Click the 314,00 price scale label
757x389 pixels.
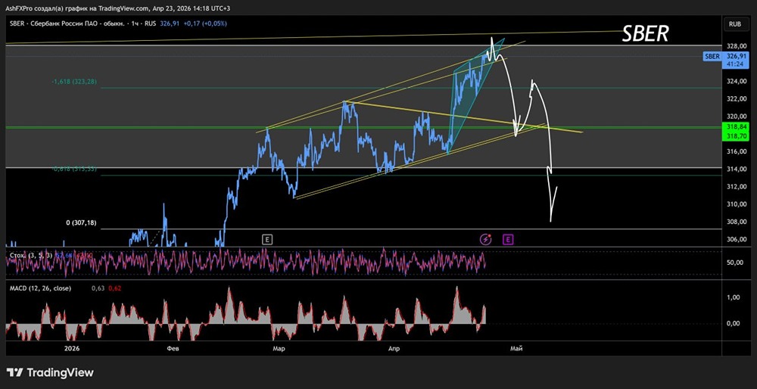735,169
